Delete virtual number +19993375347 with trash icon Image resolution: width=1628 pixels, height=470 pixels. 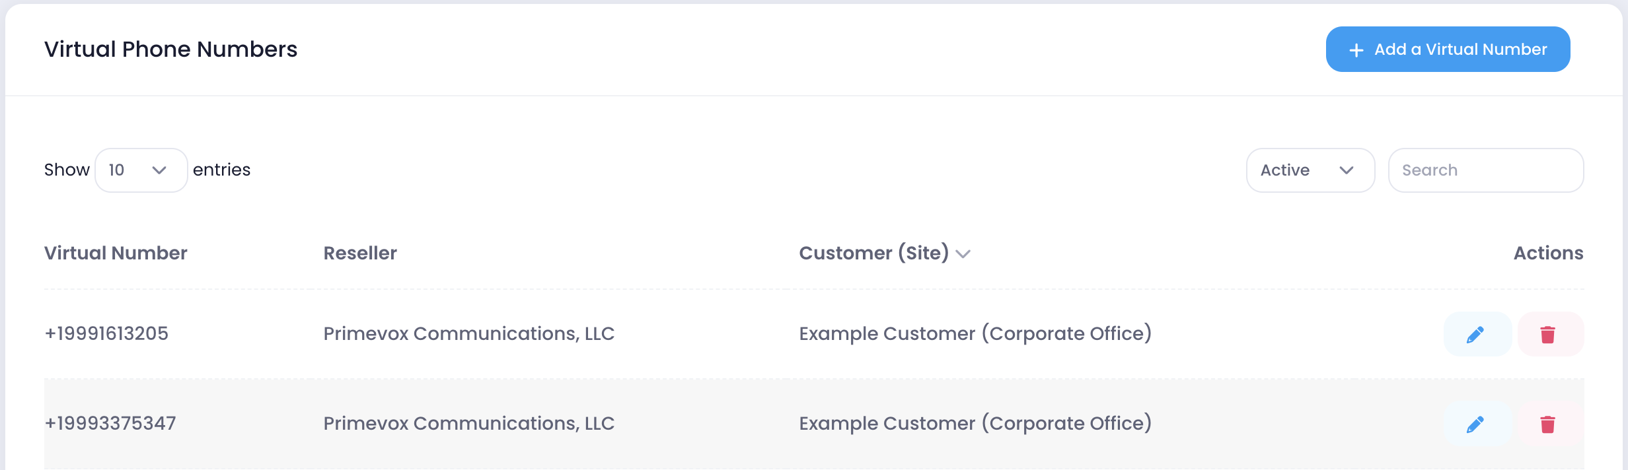(1551, 424)
